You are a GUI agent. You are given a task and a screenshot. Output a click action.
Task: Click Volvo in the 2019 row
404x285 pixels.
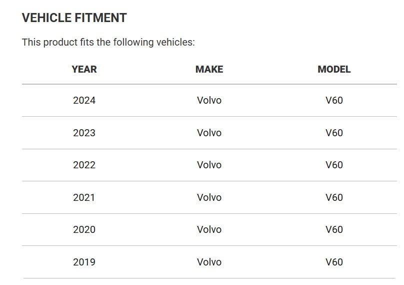[x=209, y=262]
